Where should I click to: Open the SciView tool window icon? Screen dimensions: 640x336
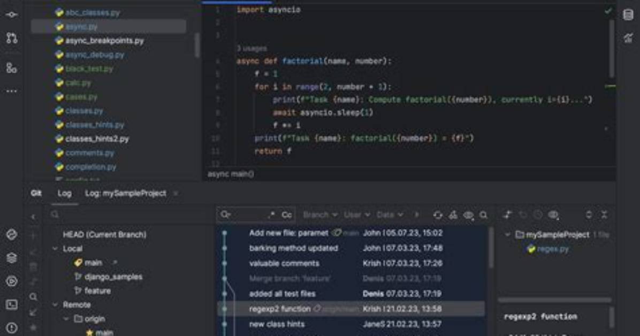(x=628, y=38)
